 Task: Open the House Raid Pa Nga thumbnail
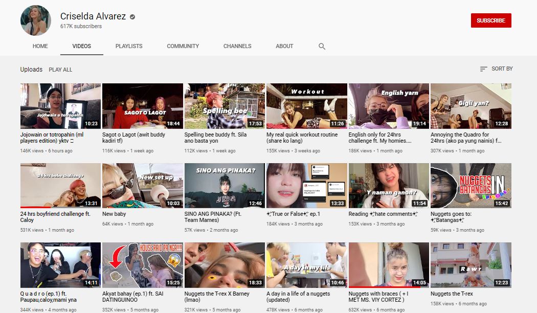(143, 265)
